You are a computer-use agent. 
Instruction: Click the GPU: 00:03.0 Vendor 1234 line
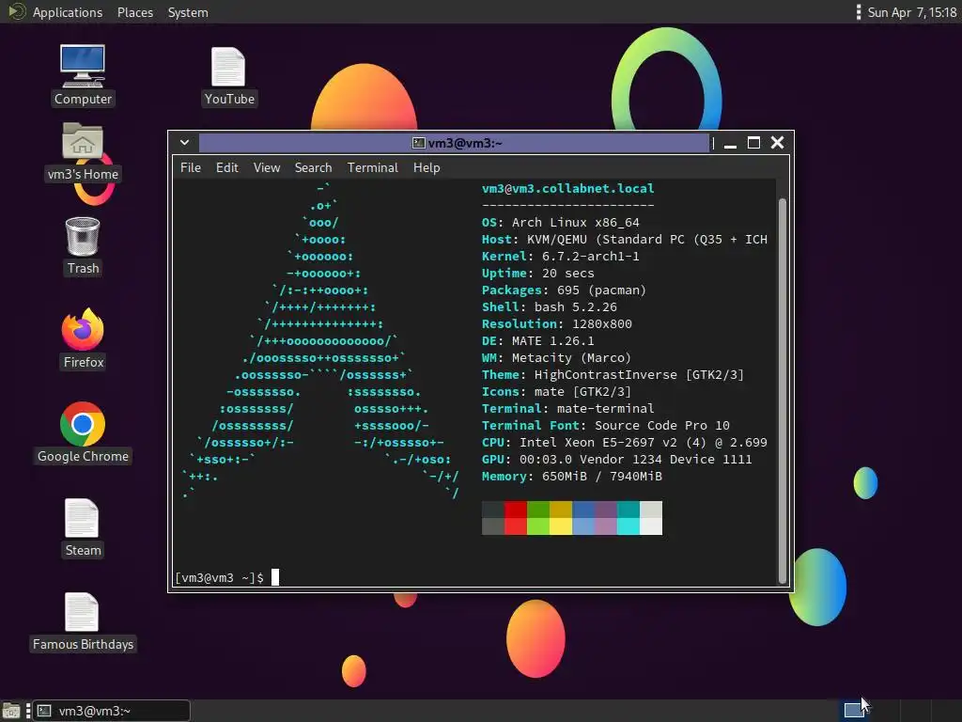tap(616, 459)
